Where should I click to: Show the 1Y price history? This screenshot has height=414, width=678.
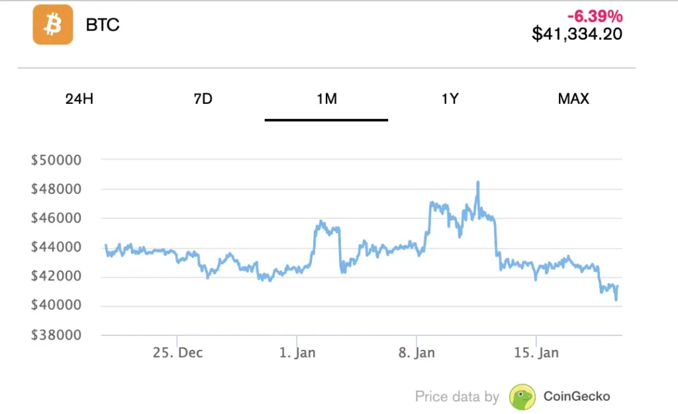[450, 99]
